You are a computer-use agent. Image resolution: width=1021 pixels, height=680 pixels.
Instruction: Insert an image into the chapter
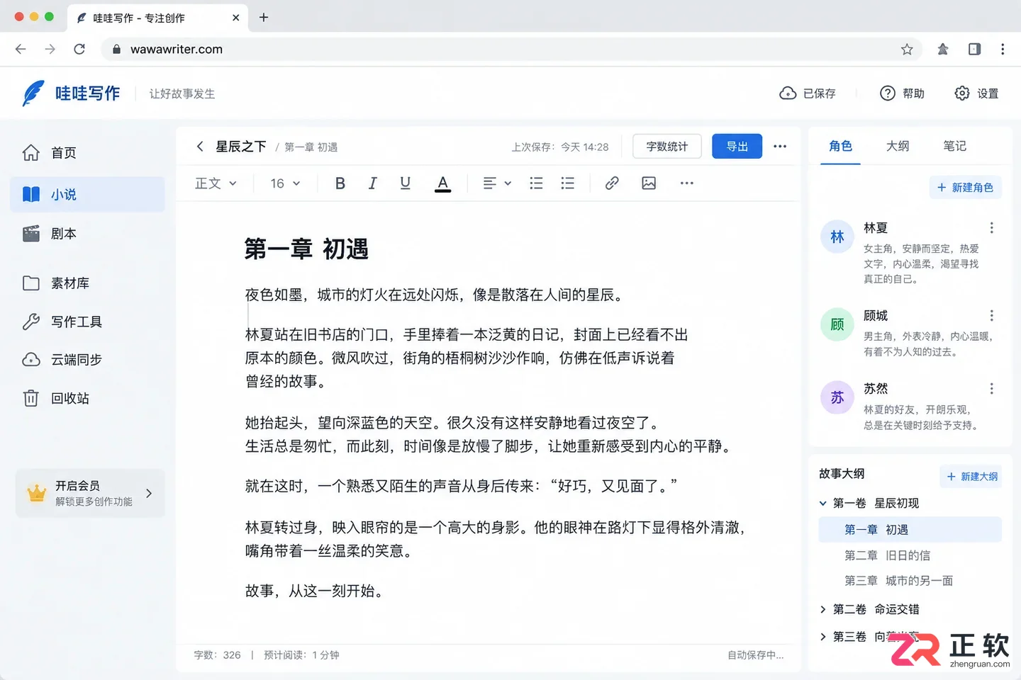(649, 183)
